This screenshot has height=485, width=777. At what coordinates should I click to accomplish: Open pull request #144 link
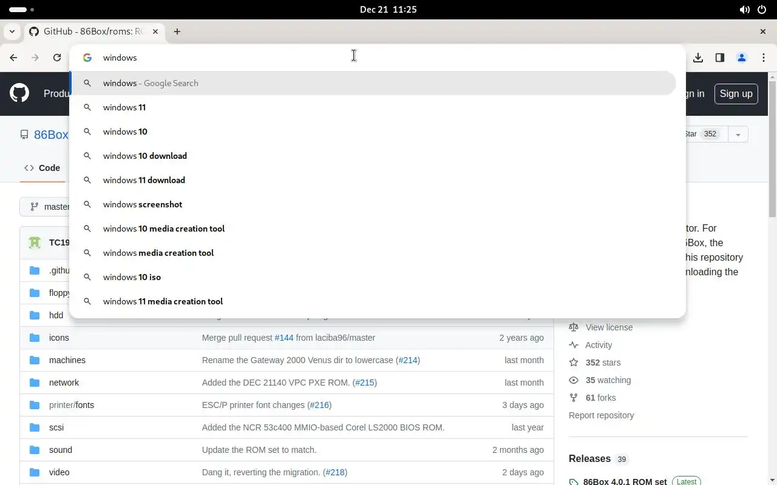tap(284, 338)
